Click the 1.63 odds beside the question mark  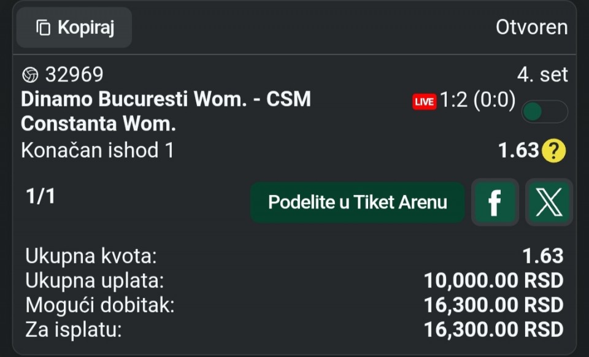tap(518, 150)
